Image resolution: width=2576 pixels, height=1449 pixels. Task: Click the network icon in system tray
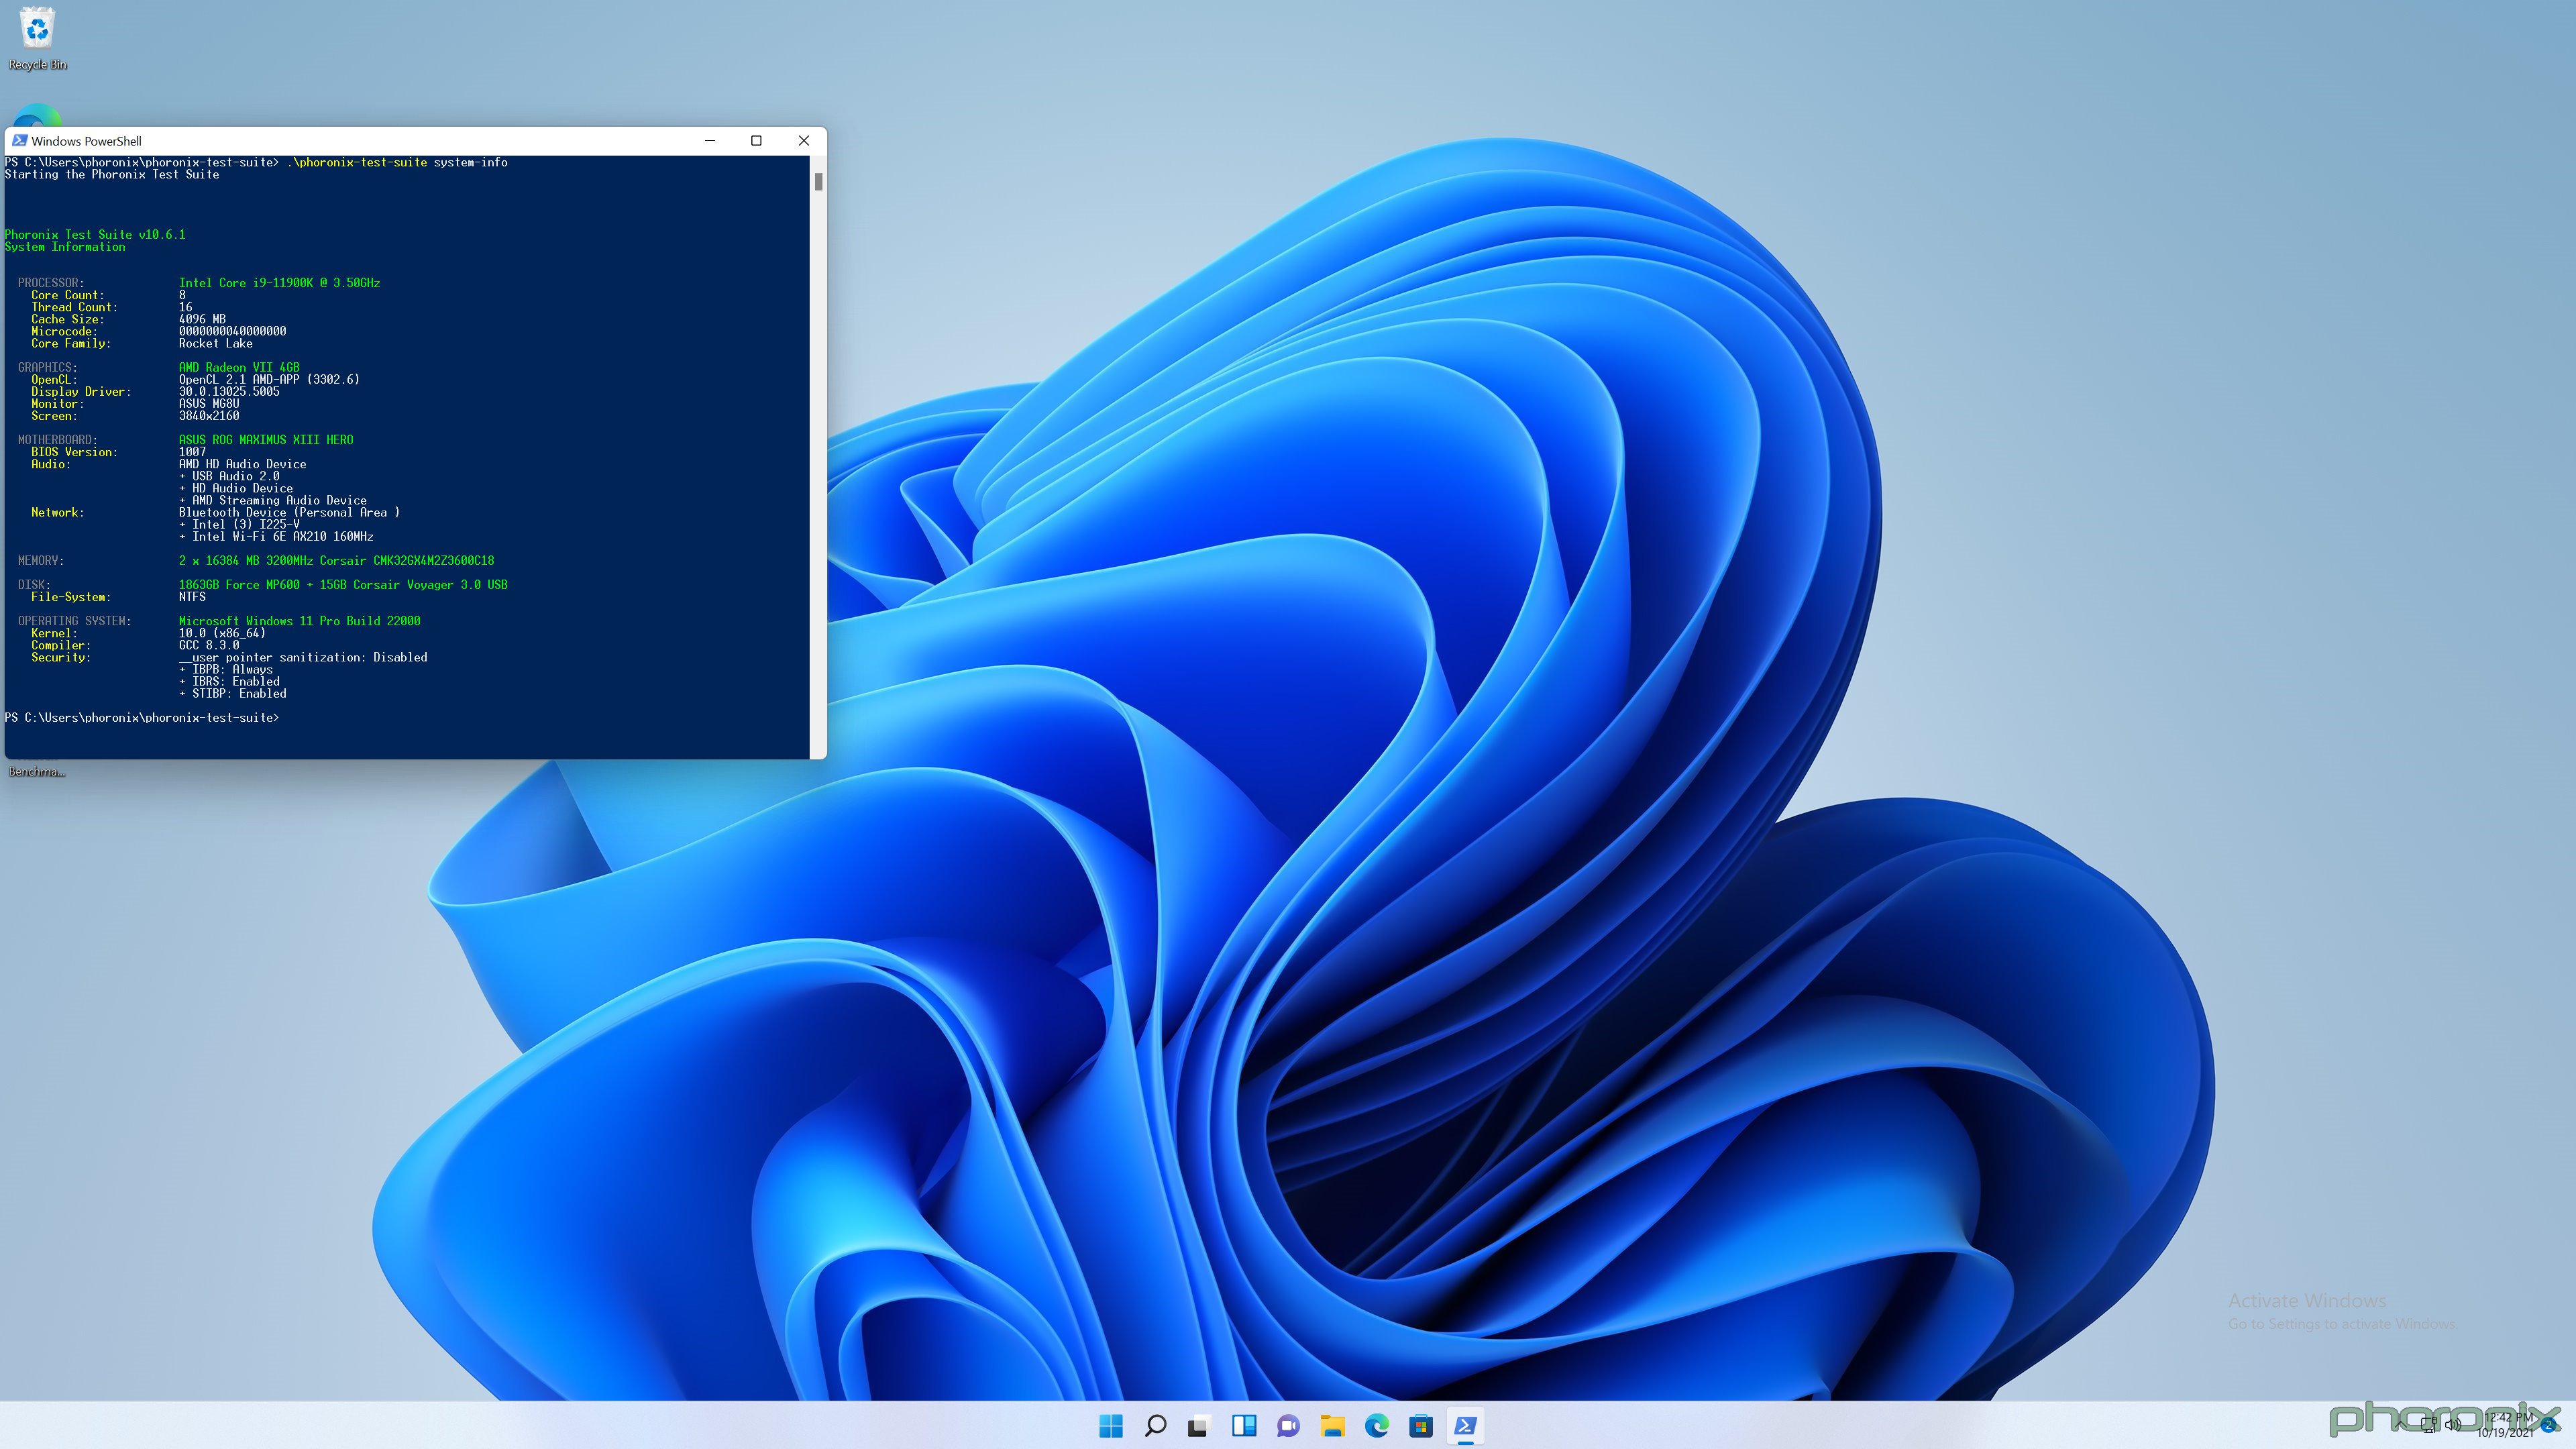[2429, 1424]
